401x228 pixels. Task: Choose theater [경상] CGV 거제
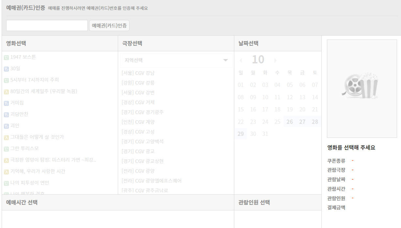coord(138,102)
